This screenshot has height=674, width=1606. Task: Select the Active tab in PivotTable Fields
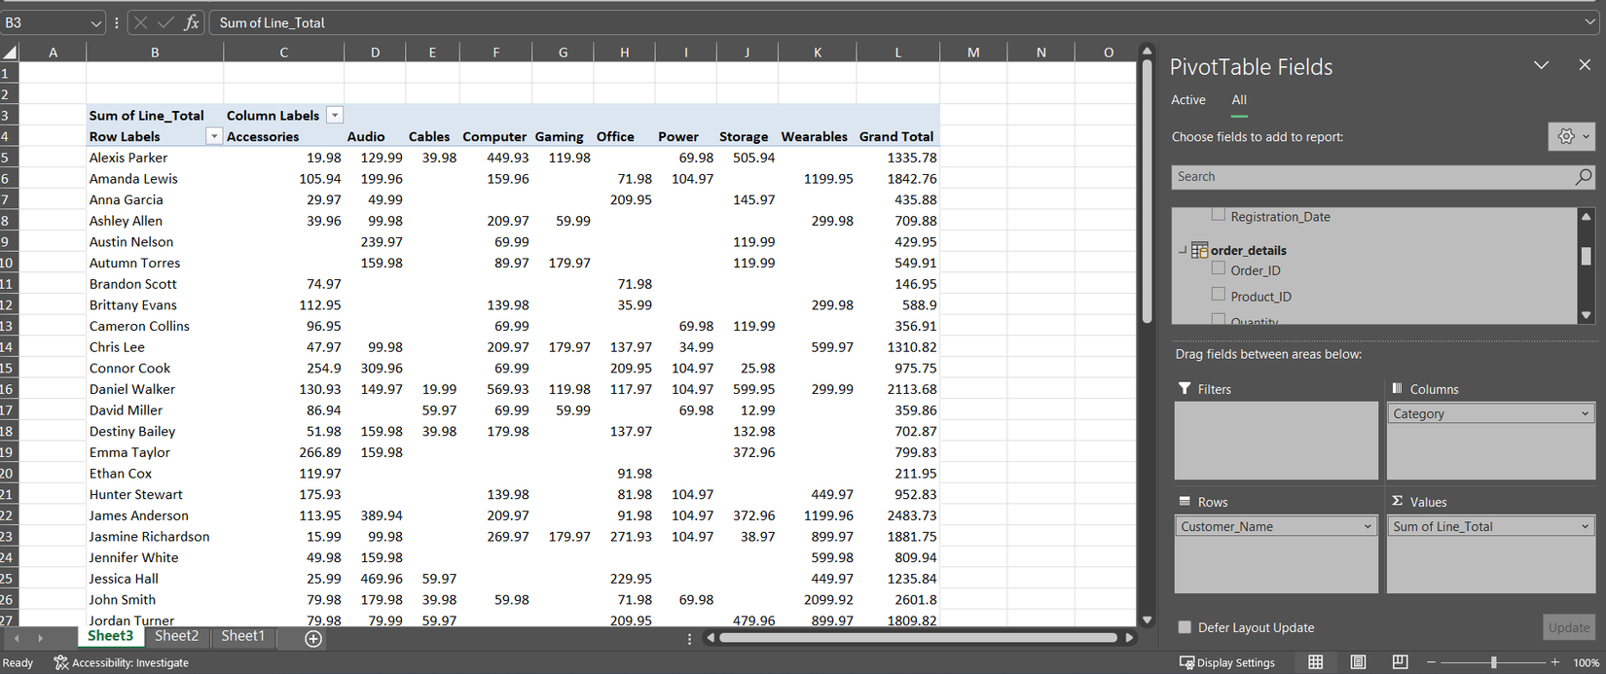(1187, 100)
